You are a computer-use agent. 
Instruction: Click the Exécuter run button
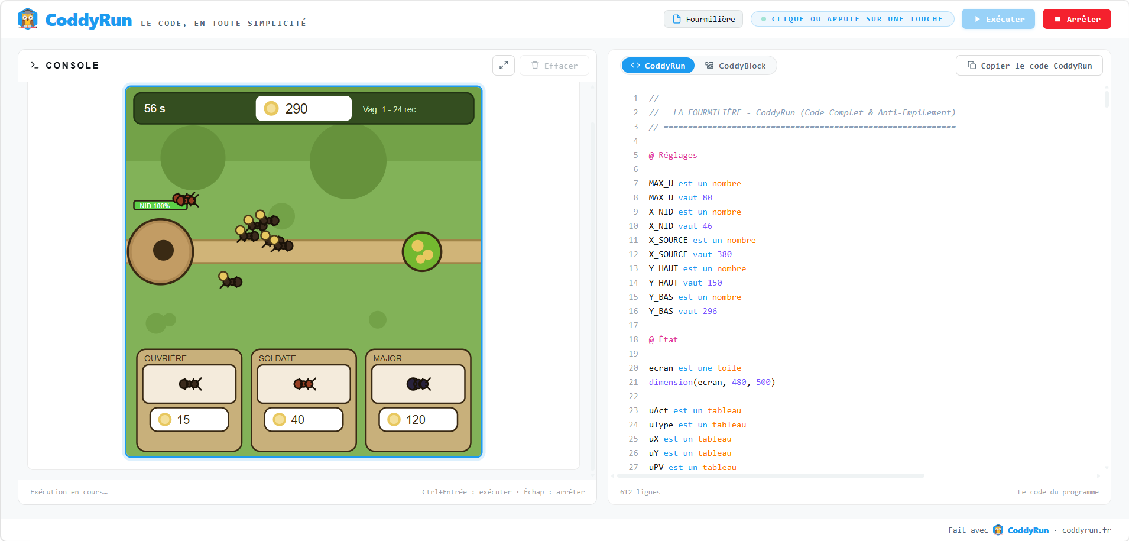point(998,19)
